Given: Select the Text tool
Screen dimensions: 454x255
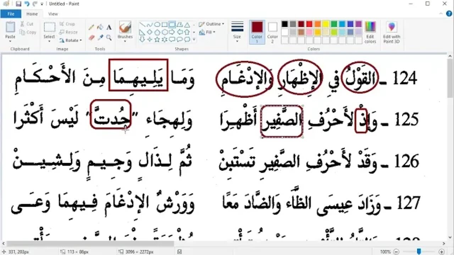Looking at the screenshot, I should click(x=109, y=27).
